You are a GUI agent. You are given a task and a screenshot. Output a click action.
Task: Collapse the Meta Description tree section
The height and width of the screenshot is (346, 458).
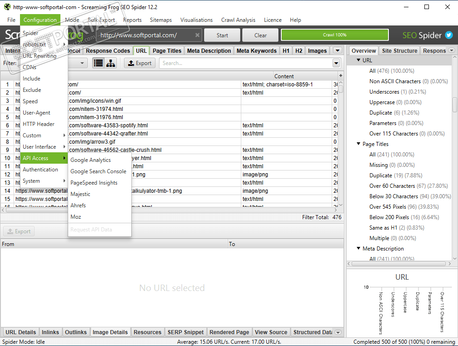(358, 248)
